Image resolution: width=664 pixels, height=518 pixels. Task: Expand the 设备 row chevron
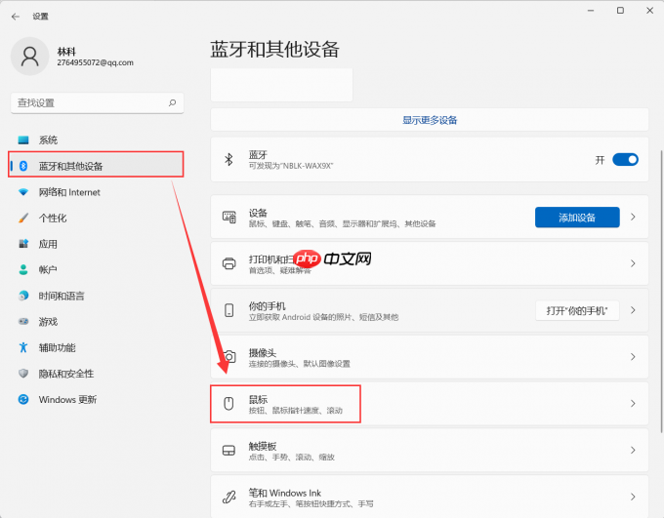point(633,217)
